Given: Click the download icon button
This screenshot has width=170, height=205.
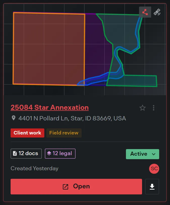Looking at the screenshot, I should click(x=152, y=186).
